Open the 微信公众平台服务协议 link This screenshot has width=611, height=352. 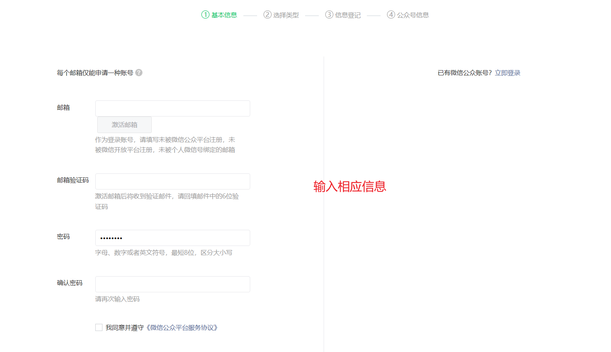coord(182,328)
